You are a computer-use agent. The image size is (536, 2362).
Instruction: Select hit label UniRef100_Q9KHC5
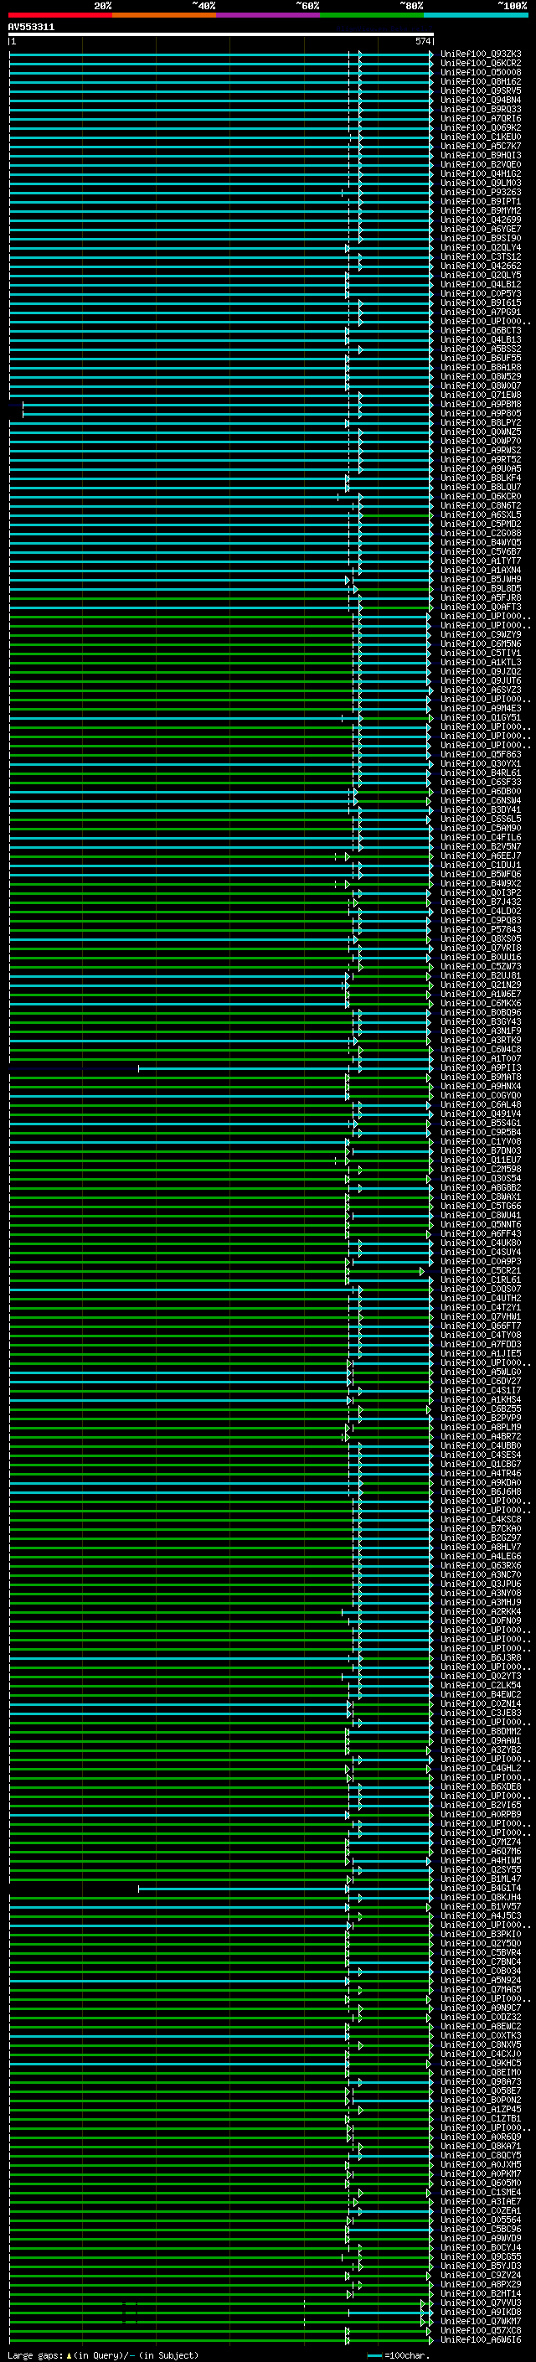pyautogui.click(x=481, y=2062)
